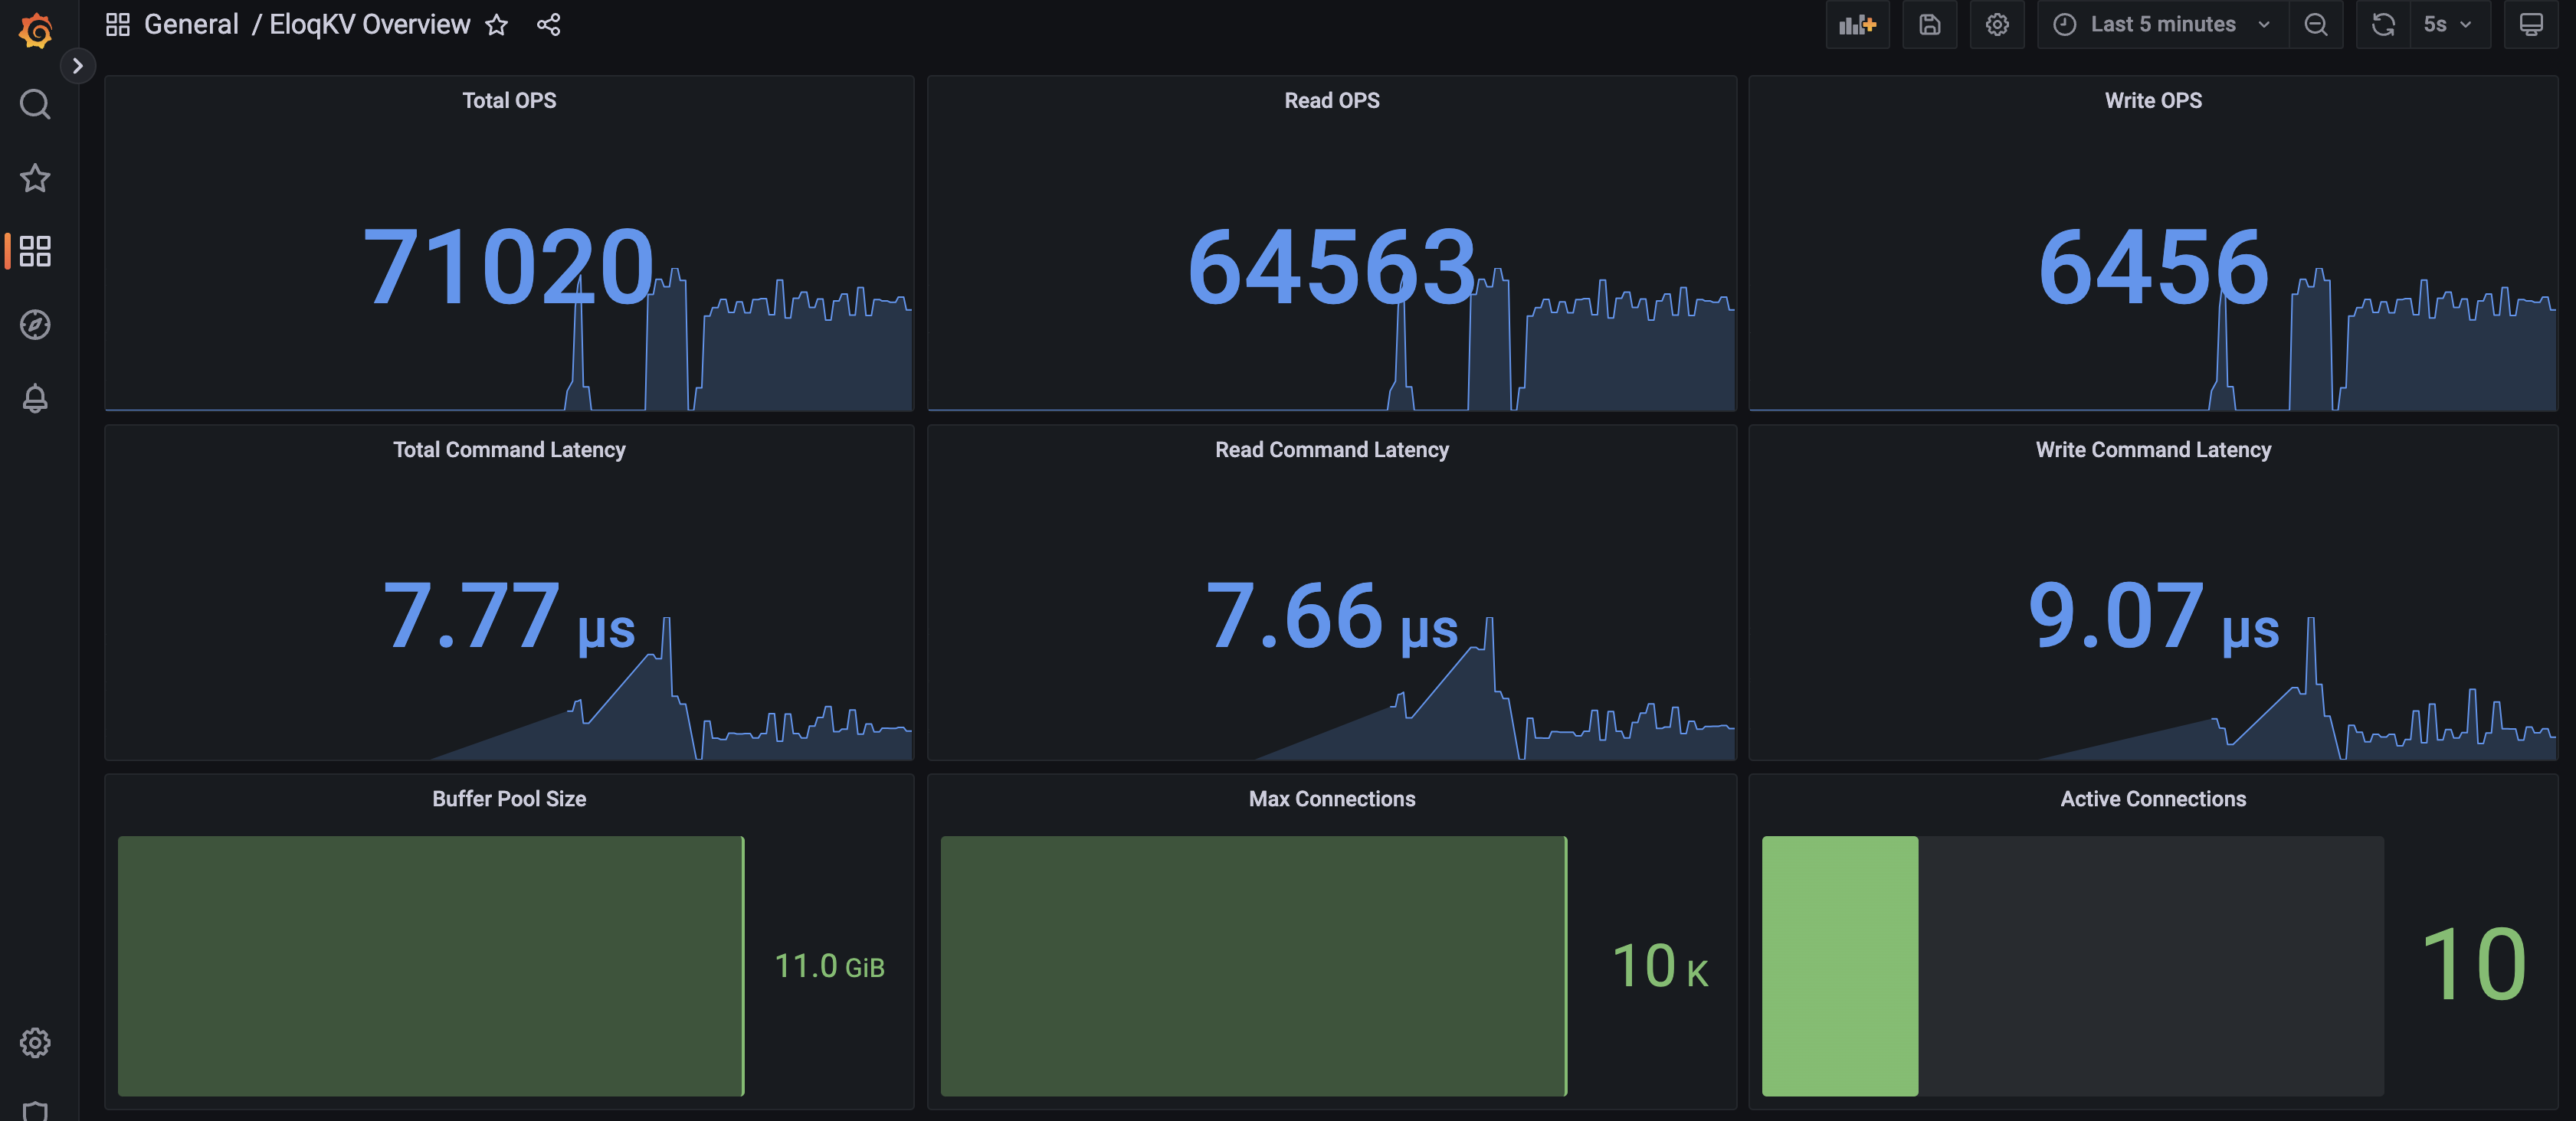
Task: Open dashboard settings gear
Action: [1996, 24]
